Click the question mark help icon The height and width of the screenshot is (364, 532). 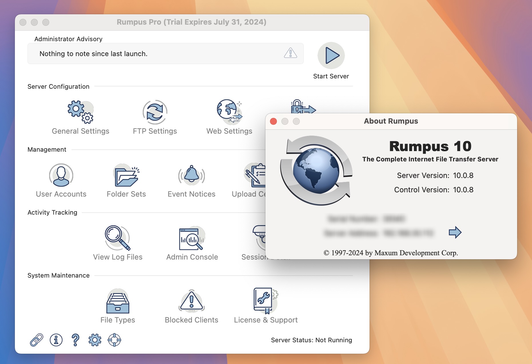(76, 340)
